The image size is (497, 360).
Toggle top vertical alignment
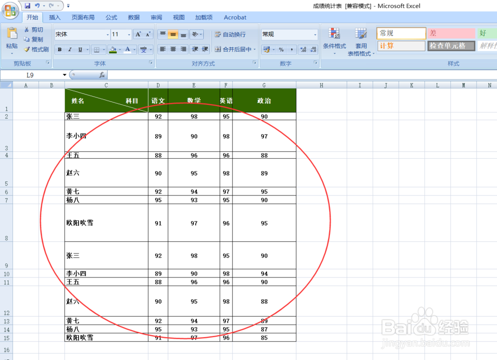coord(163,34)
